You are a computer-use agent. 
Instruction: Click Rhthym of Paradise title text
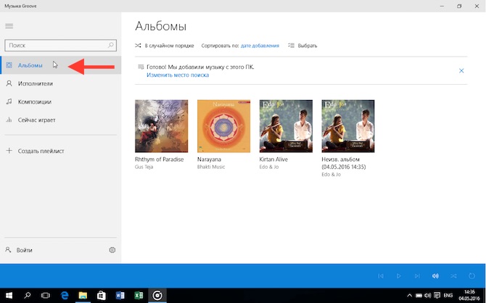pos(160,159)
